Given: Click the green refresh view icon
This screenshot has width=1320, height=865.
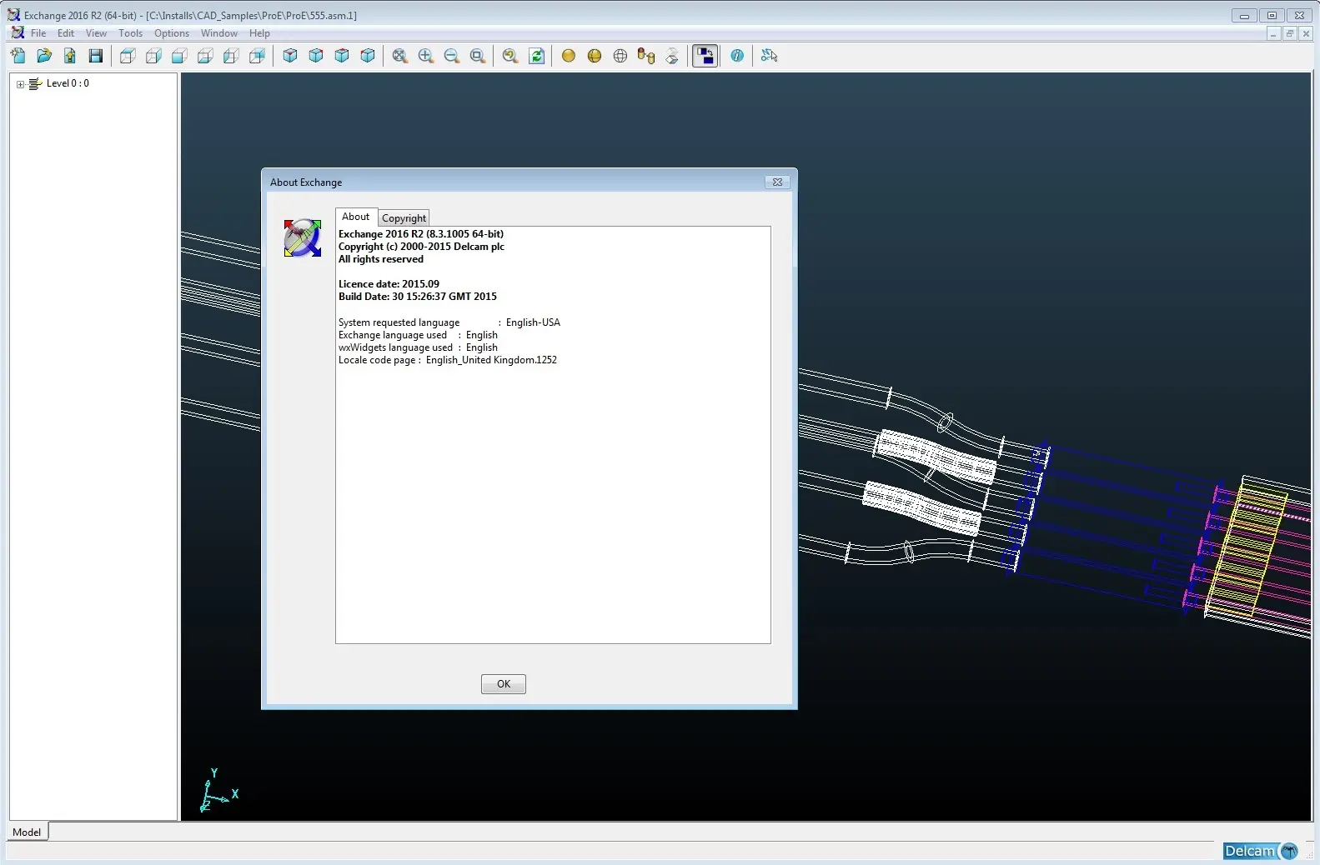Looking at the screenshot, I should (x=537, y=56).
